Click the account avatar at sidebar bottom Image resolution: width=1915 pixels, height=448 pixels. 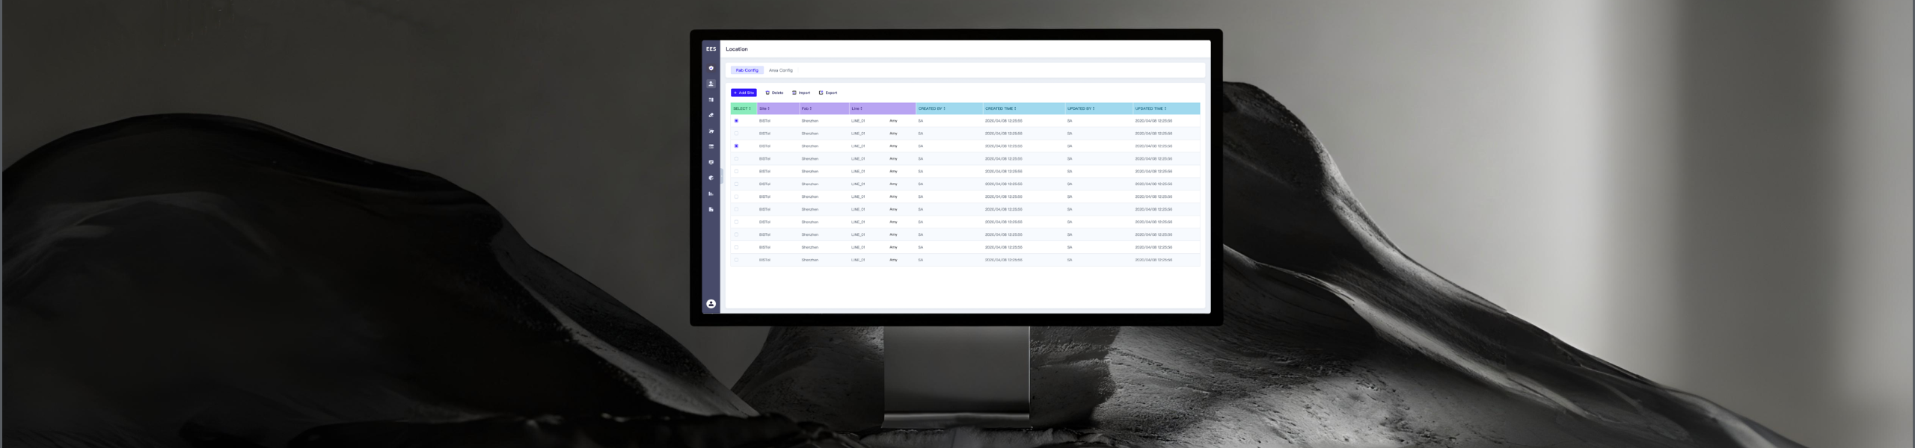(x=711, y=304)
